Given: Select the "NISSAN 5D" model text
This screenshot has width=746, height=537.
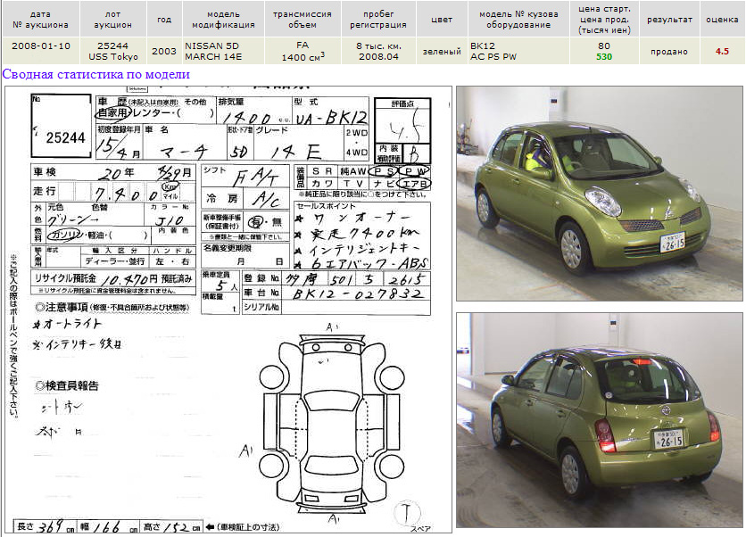Looking at the screenshot, I should (x=211, y=46).
